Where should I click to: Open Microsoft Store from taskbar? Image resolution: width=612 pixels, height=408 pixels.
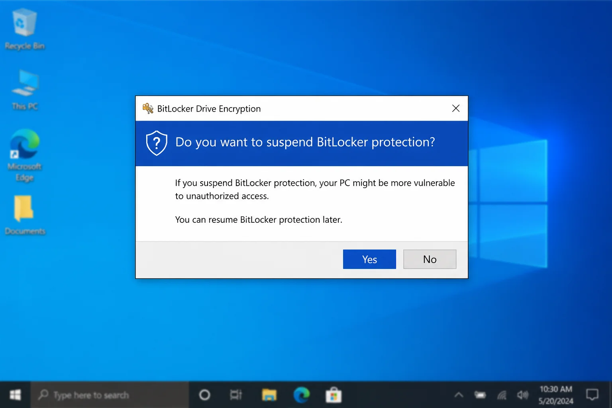[333, 395]
